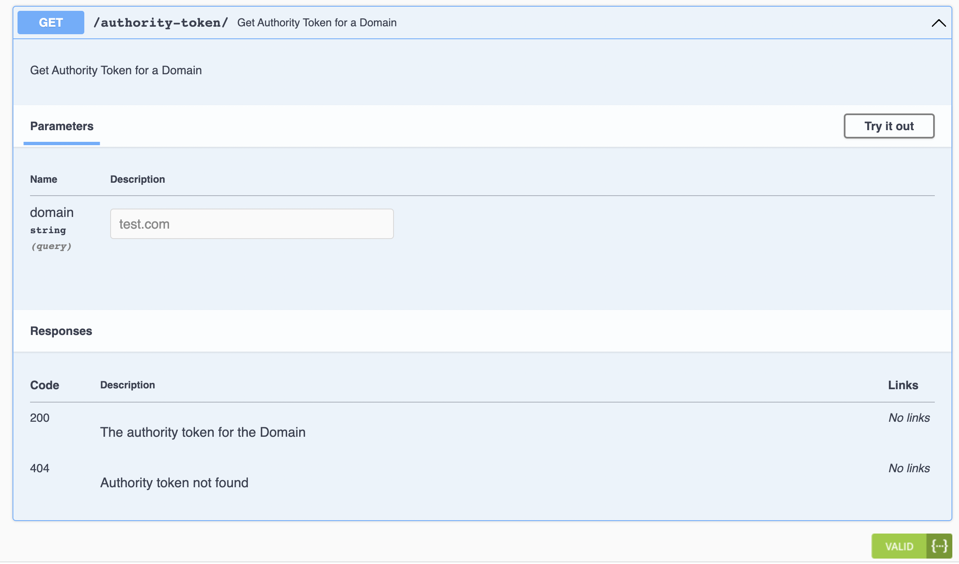This screenshot has width=959, height=564.
Task: Click the Code column header
Action: click(x=44, y=385)
